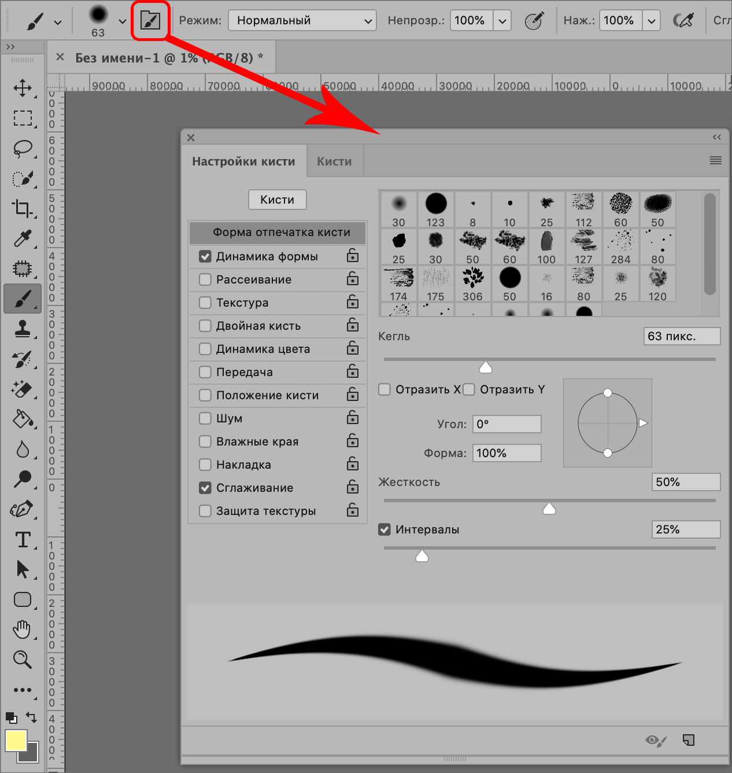Disable the Сглаживание checkbox
Viewport: 732px width, 773px height.
click(x=205, y=488)
